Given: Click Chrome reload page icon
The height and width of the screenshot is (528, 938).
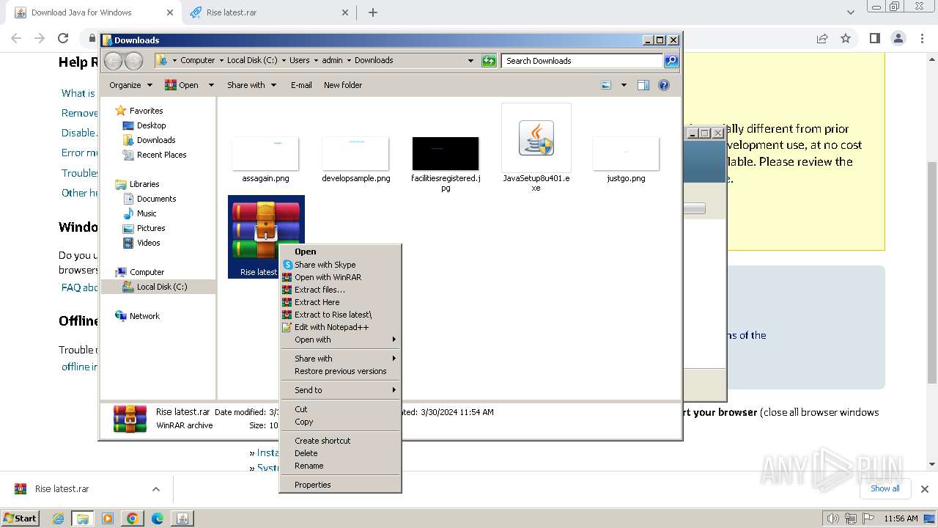Looking at the screenshot, I should (x=63, y=38).
